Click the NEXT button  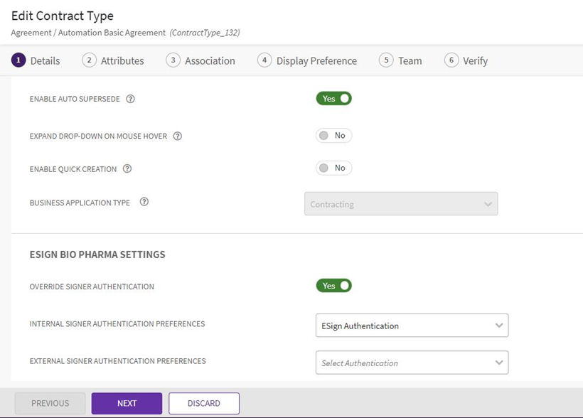click(x=127, y=403)
